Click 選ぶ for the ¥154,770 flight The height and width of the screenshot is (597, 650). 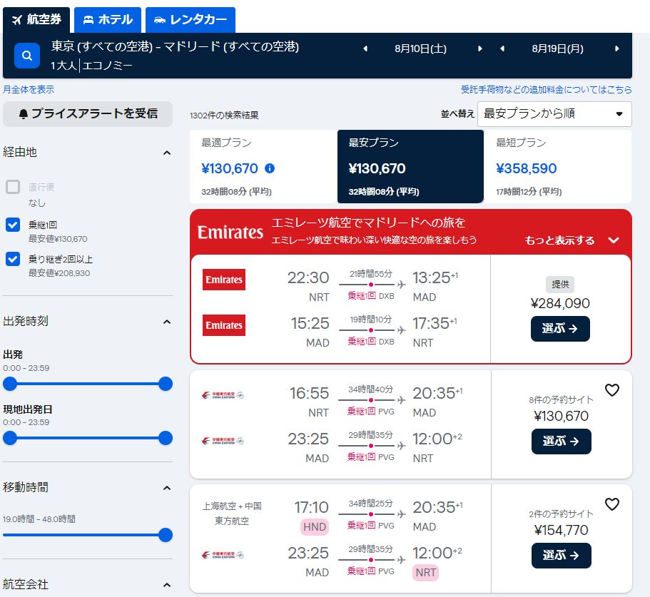coord(561,556)
